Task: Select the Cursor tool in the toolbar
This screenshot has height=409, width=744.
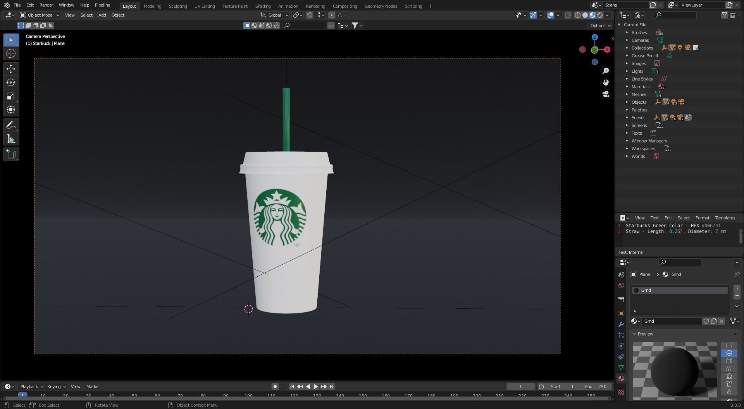Action: click(11, 53)
